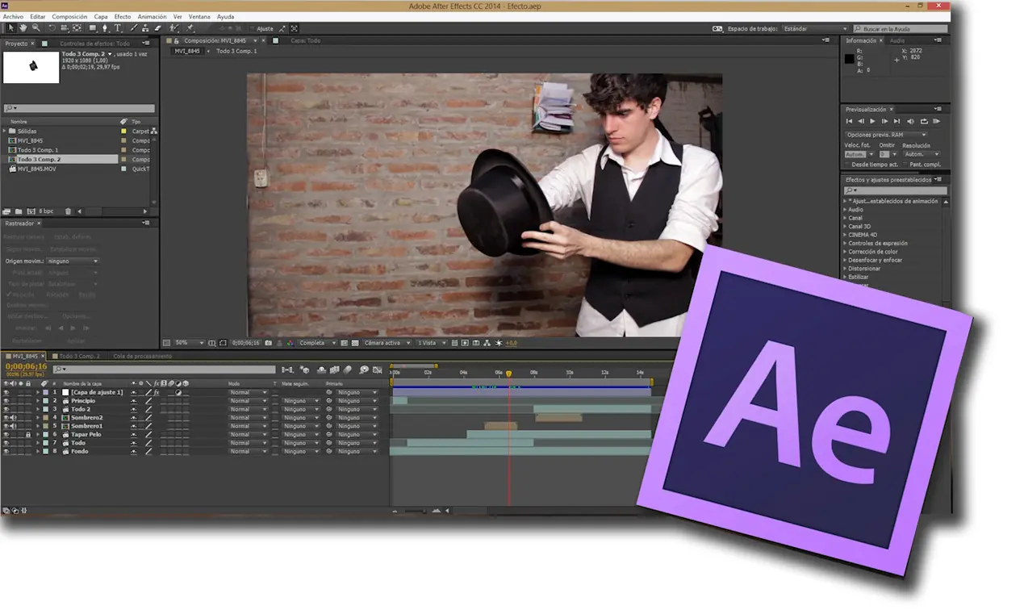Select MVI_8845.MOV in the project list
Screen dimensions: 1024x610
point(36,169)
